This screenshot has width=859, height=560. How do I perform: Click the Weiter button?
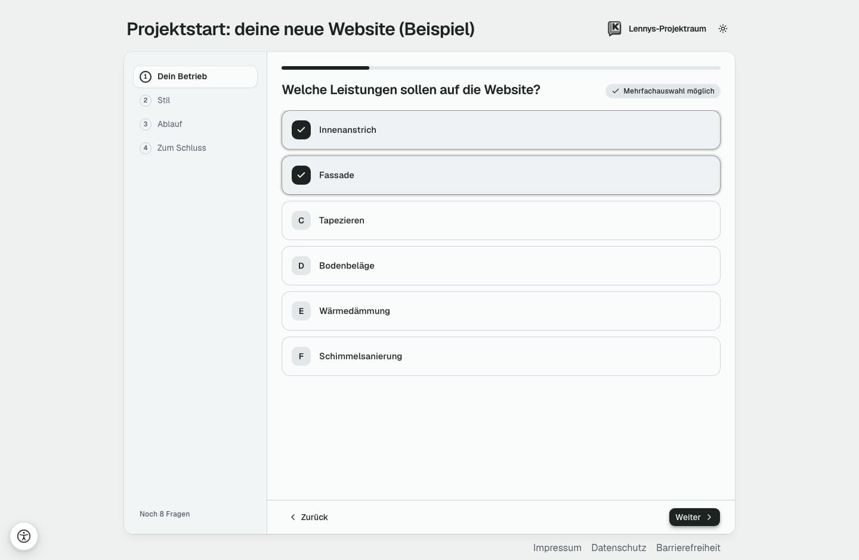(x=694, y=517)
